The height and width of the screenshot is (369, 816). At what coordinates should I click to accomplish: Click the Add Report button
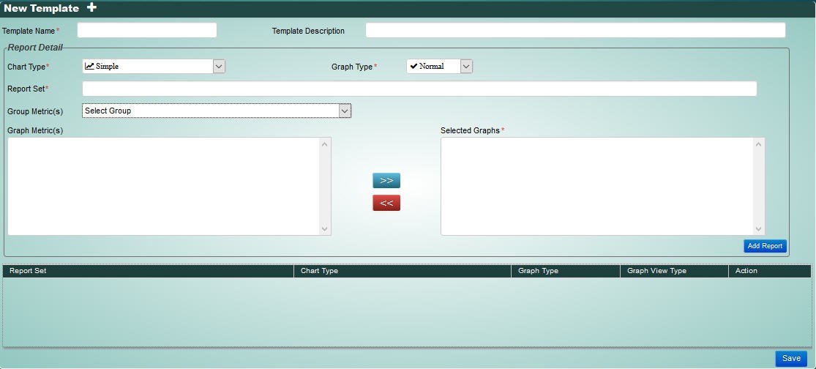pos(765,246)
